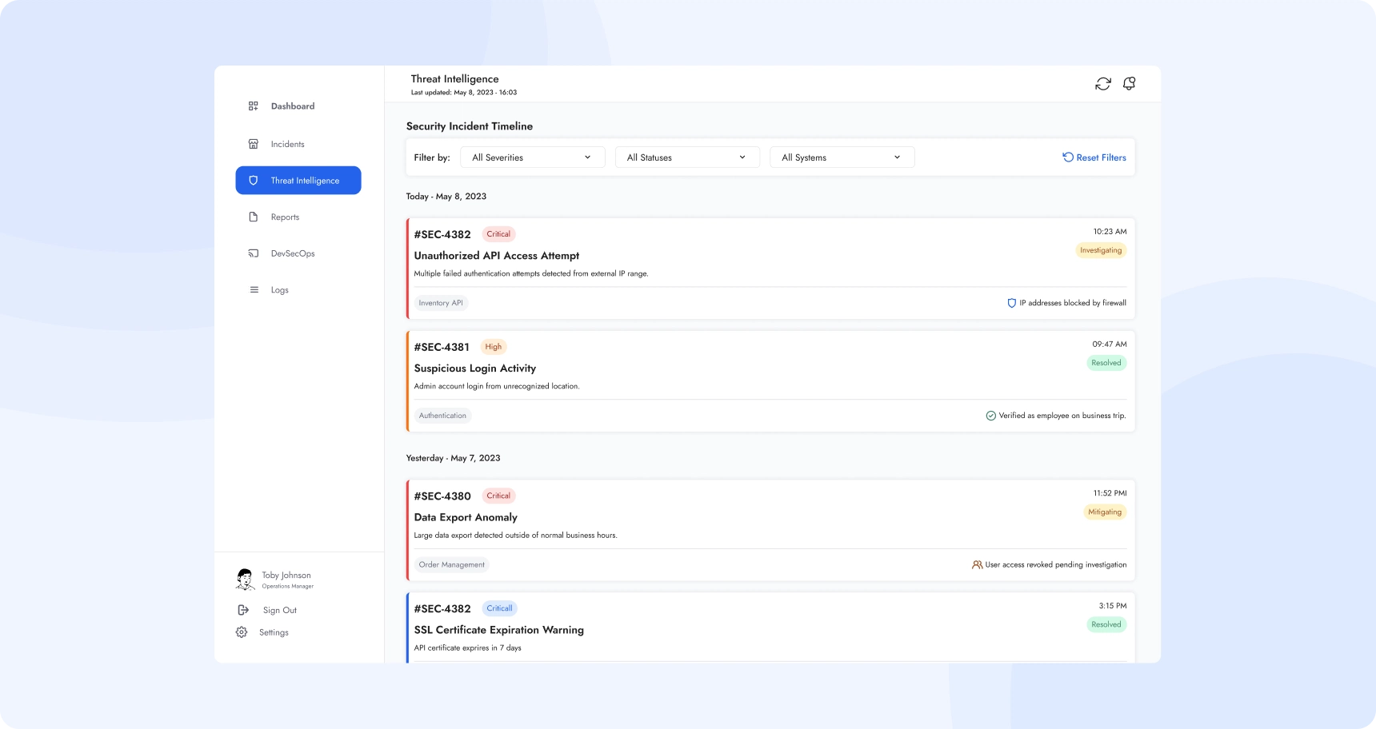Click the Dashboard grid icon in sidebar
The image size is (1376, 729).
point(254,106)
